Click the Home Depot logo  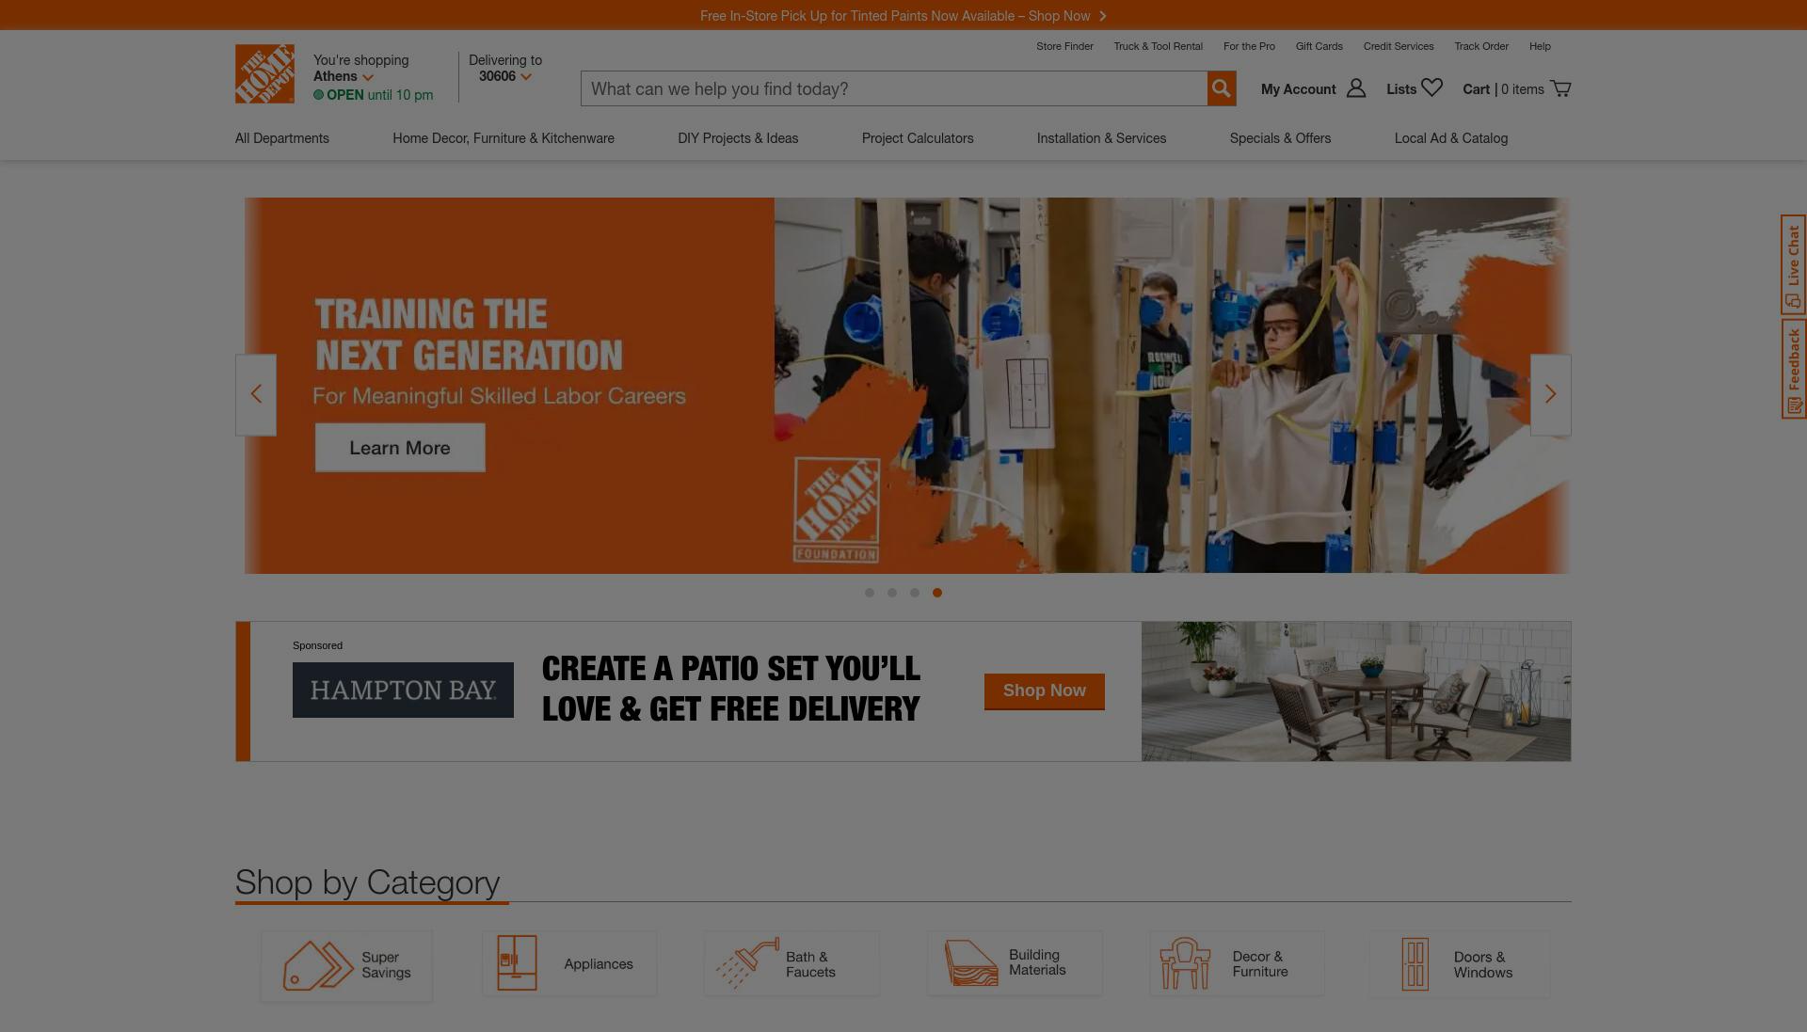264,73
